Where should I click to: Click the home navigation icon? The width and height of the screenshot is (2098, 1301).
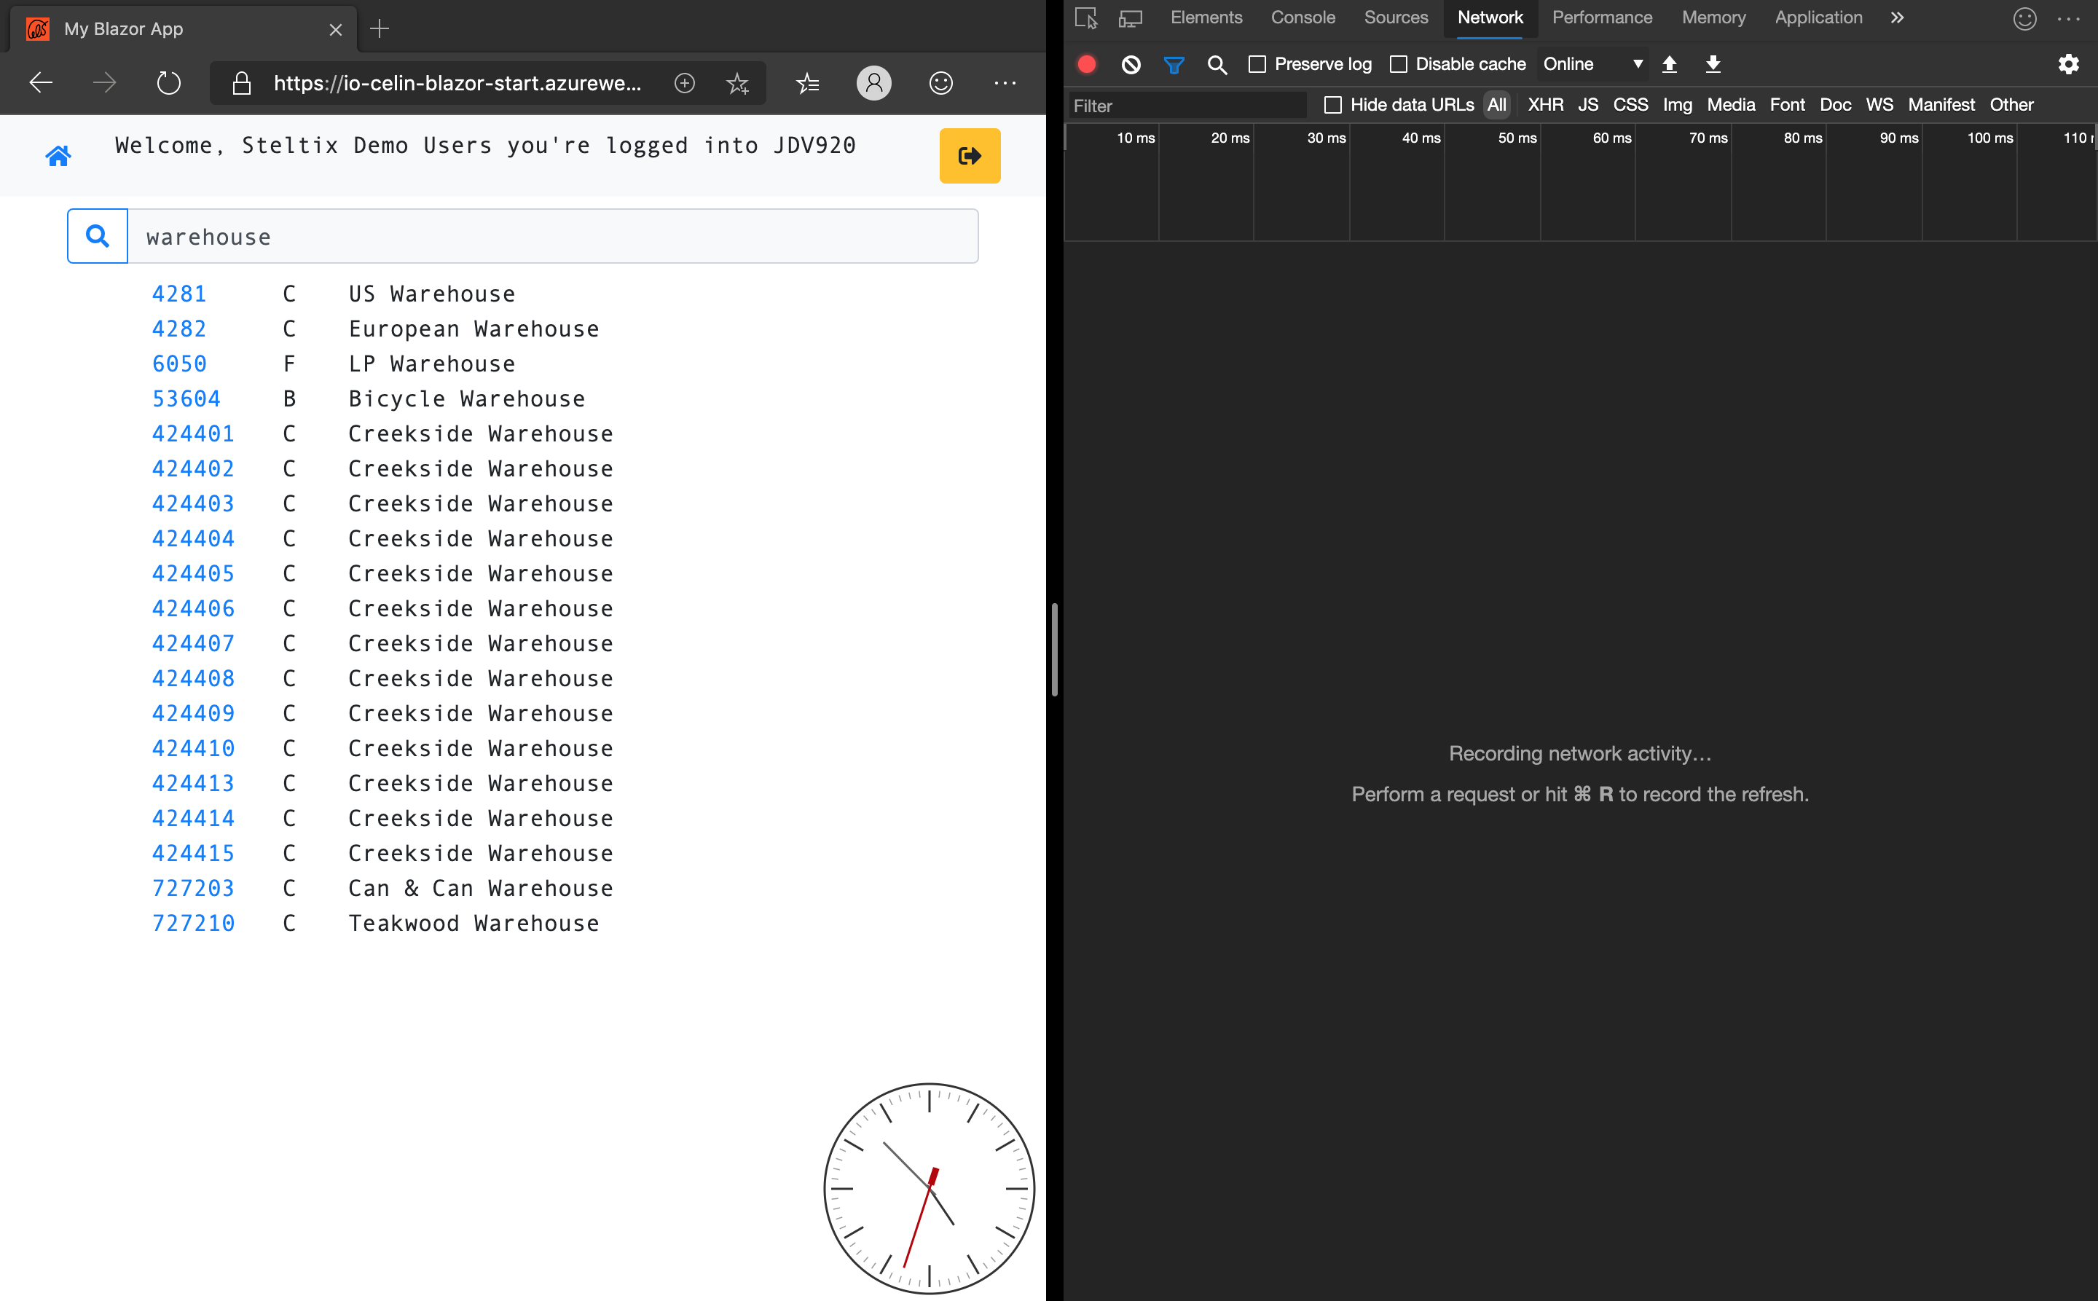(x=58, y=156)
